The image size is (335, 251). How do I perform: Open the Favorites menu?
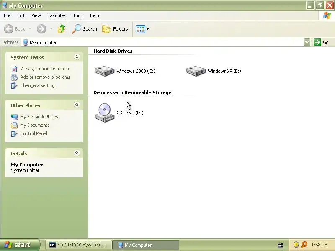coord(57,15)
